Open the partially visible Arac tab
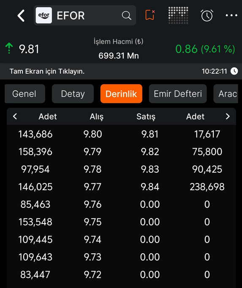 pos(226,94)
